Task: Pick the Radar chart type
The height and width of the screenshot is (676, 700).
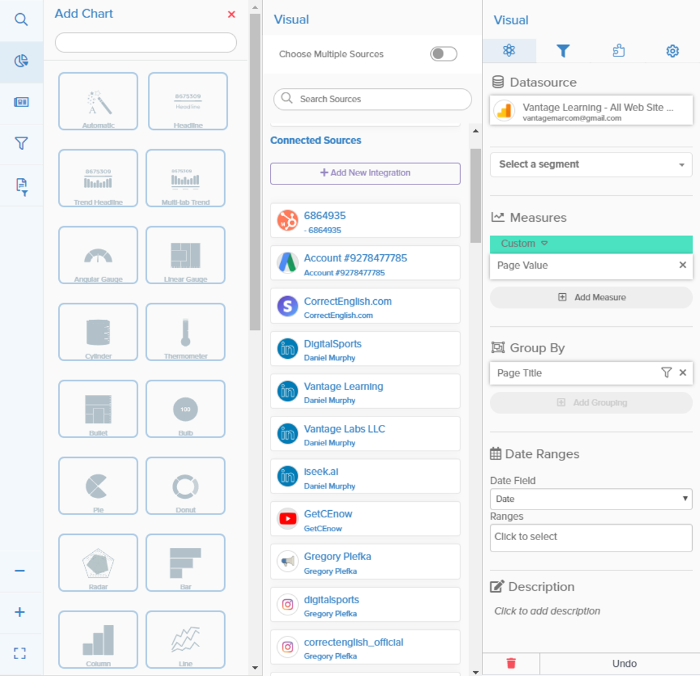Action: click(98, 563)
